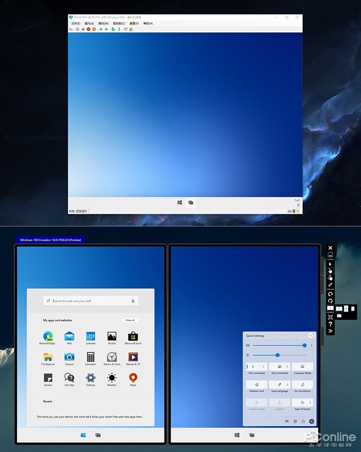
Task: Minimize emulator via toolbar minimize icon
Action: coord(330,255)
